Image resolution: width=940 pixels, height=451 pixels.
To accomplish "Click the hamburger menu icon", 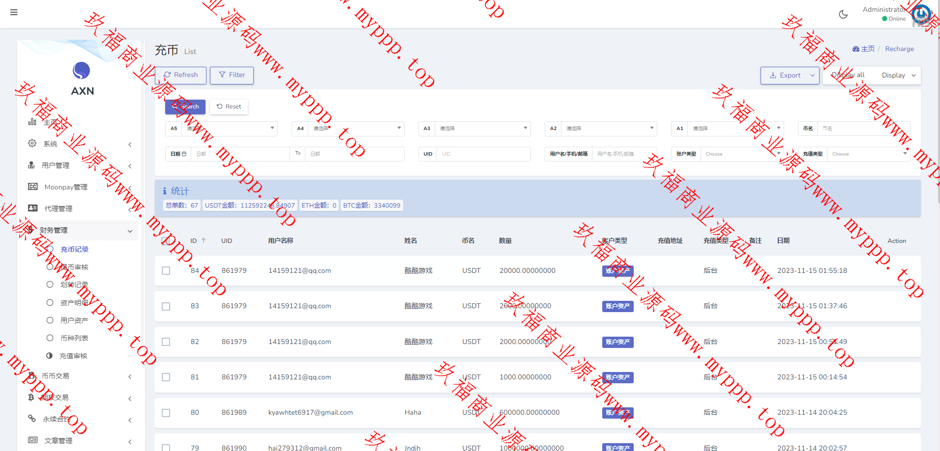I will pyautogui.click(x=14, y=12).
